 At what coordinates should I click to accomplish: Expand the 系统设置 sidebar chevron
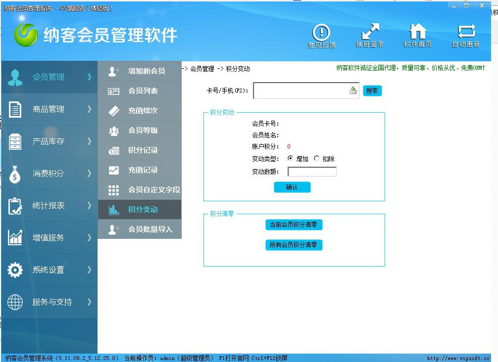click(x=90, y=270)
